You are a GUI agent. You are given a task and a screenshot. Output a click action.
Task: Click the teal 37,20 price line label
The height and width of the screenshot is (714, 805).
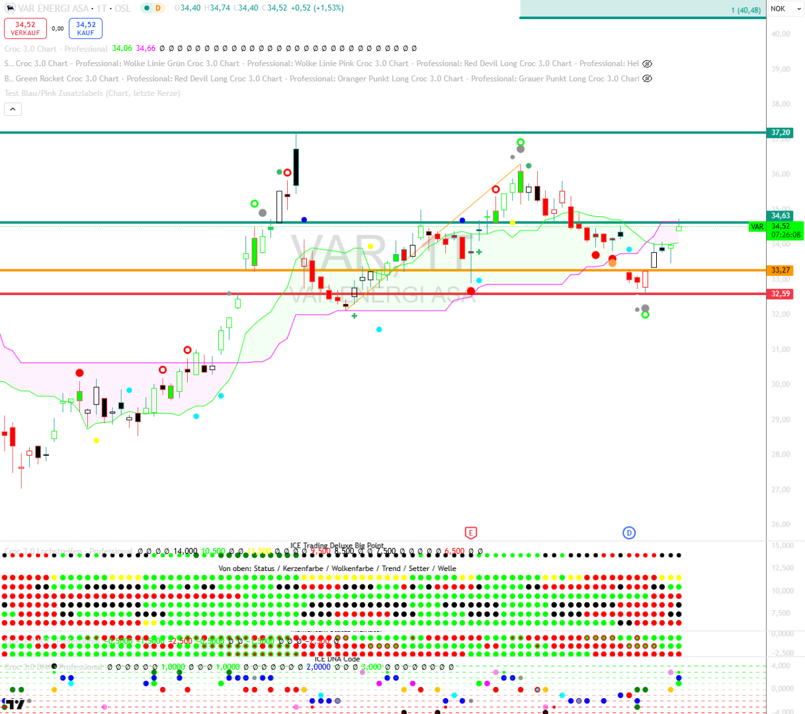(781, 132)
